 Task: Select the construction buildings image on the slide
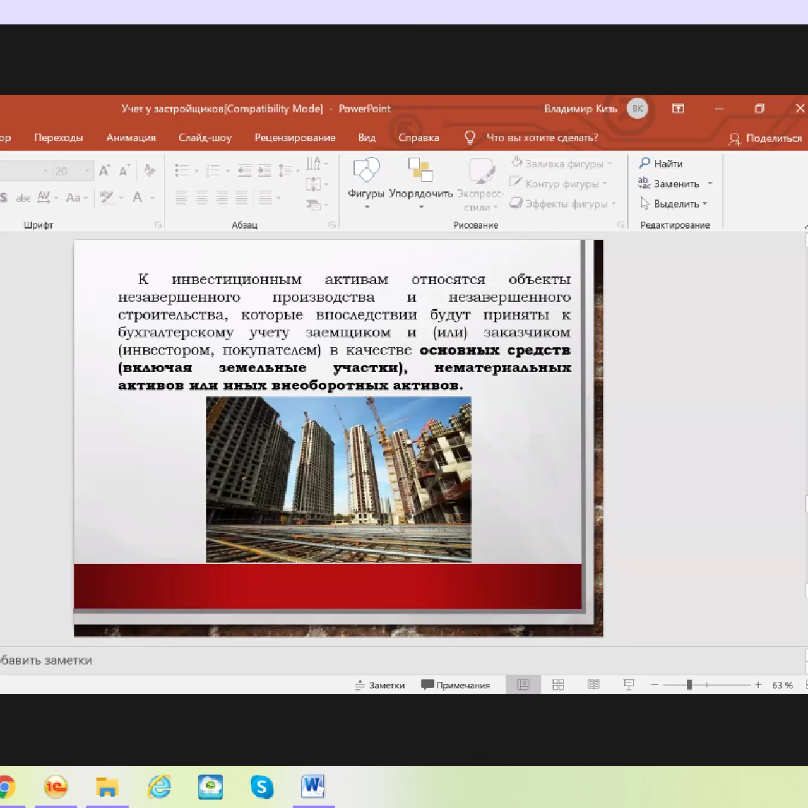(338, 480)
